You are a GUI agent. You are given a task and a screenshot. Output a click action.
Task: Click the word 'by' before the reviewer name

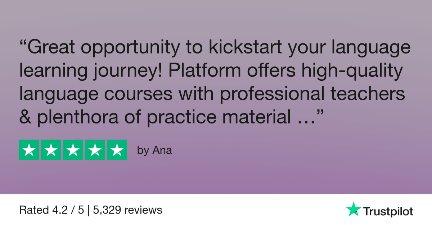143,151
